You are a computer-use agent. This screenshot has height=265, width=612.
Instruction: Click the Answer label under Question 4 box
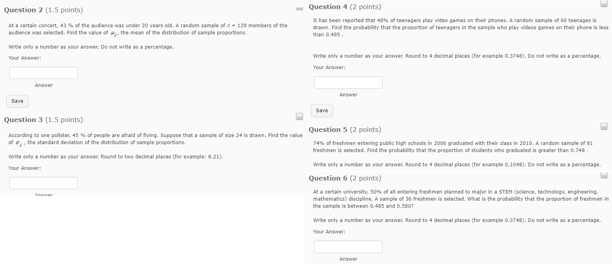click(348, 94)
